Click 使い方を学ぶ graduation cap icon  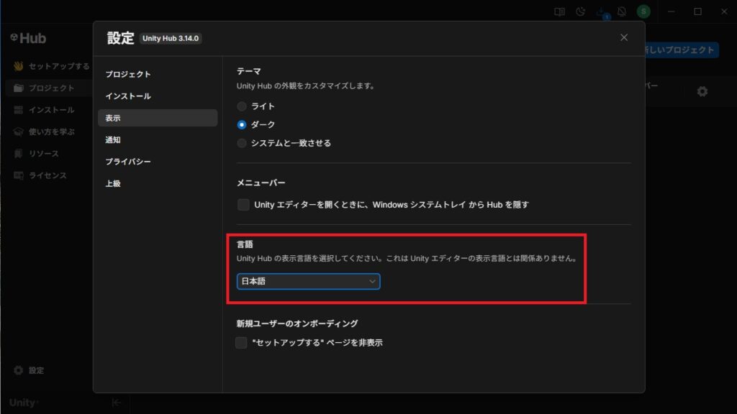18,132
